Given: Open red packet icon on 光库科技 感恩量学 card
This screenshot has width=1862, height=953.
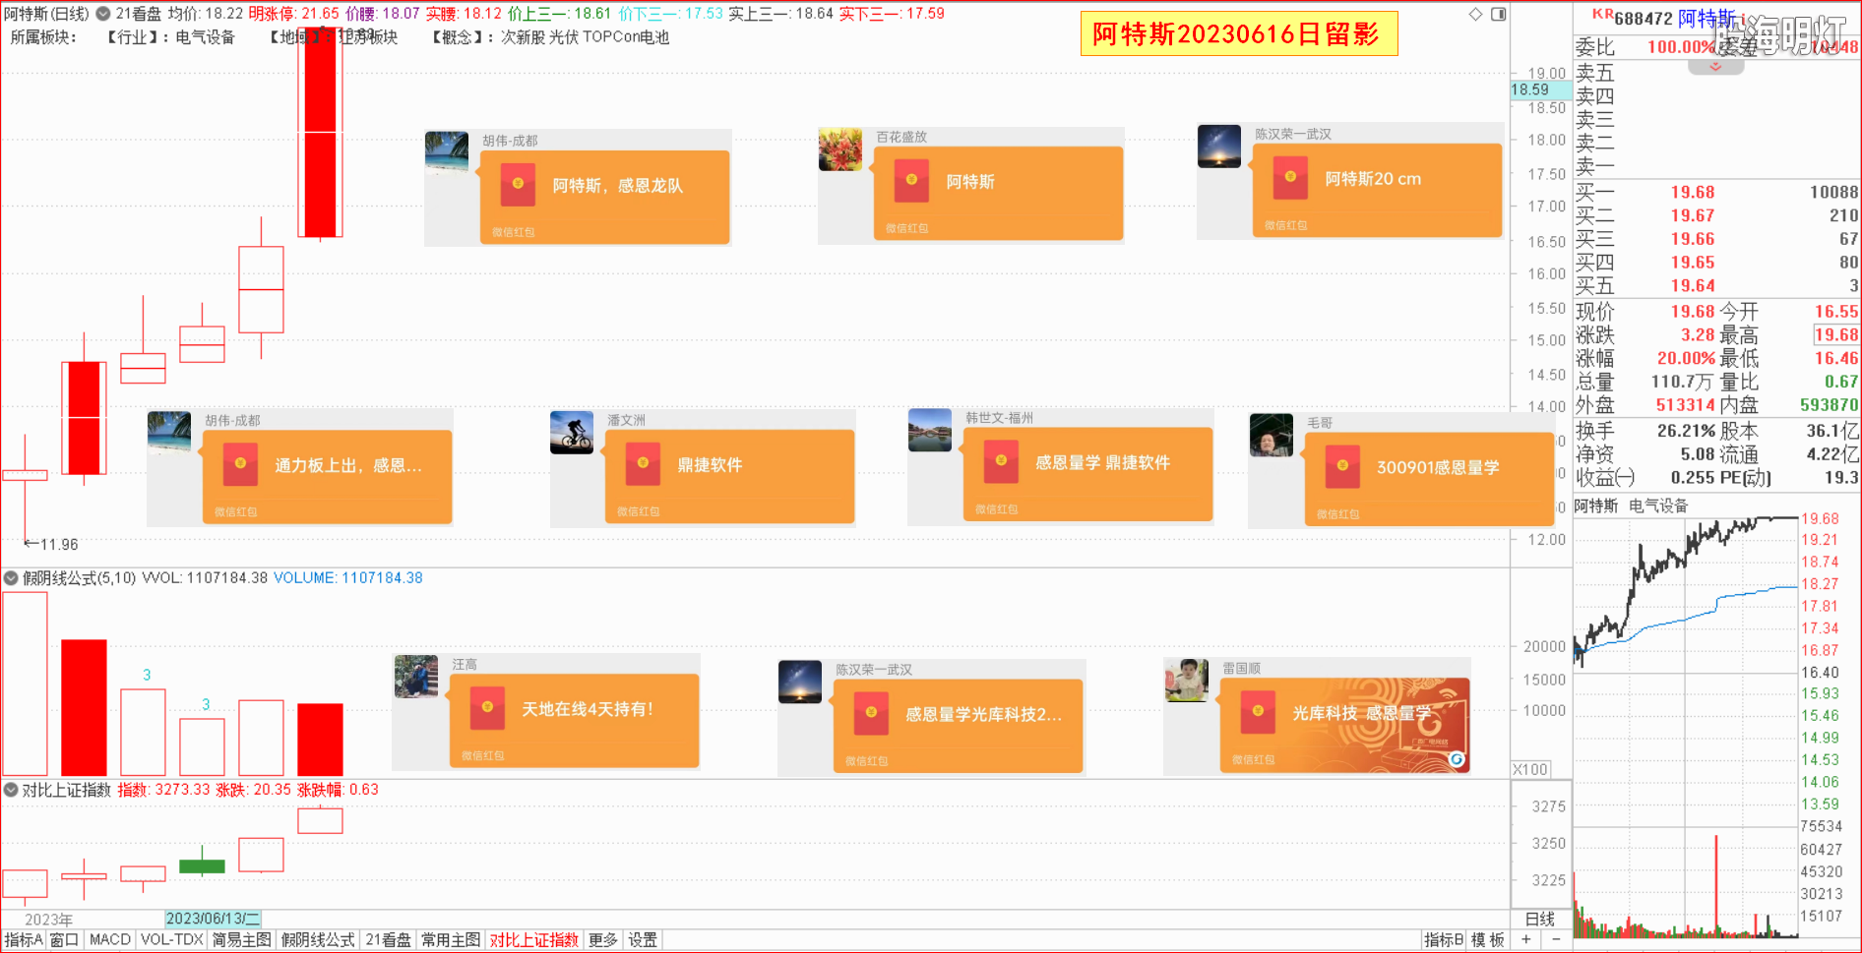Looking at the screenshot, I should pyautogui.click(x=1258, y=713).
